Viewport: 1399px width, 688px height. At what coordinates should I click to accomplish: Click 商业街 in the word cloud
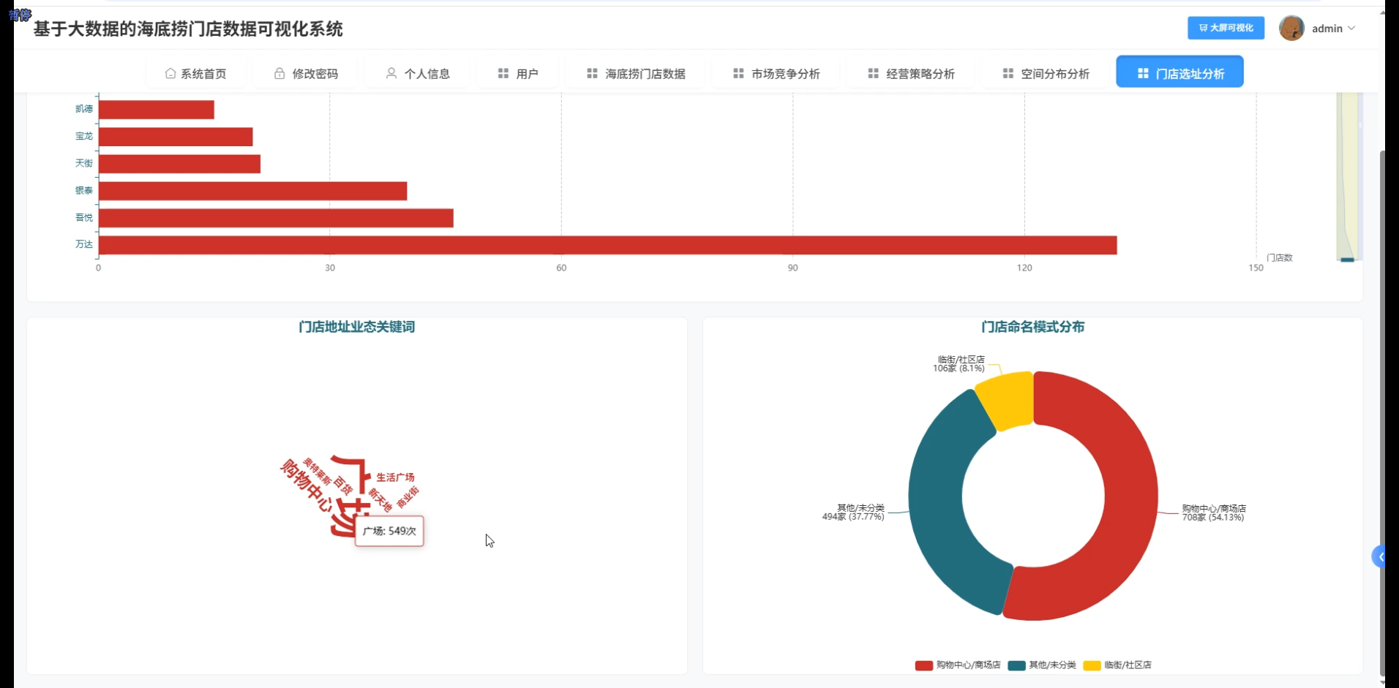[408, 497]
